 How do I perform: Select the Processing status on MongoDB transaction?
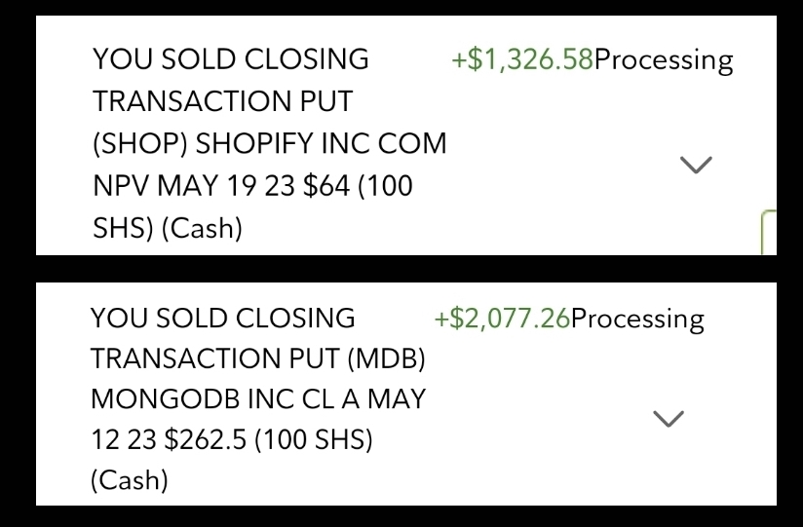(x=637, y=319)
